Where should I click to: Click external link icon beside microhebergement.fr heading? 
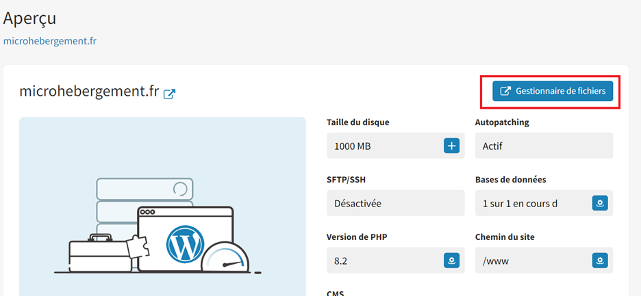click(x=169, y=94)
